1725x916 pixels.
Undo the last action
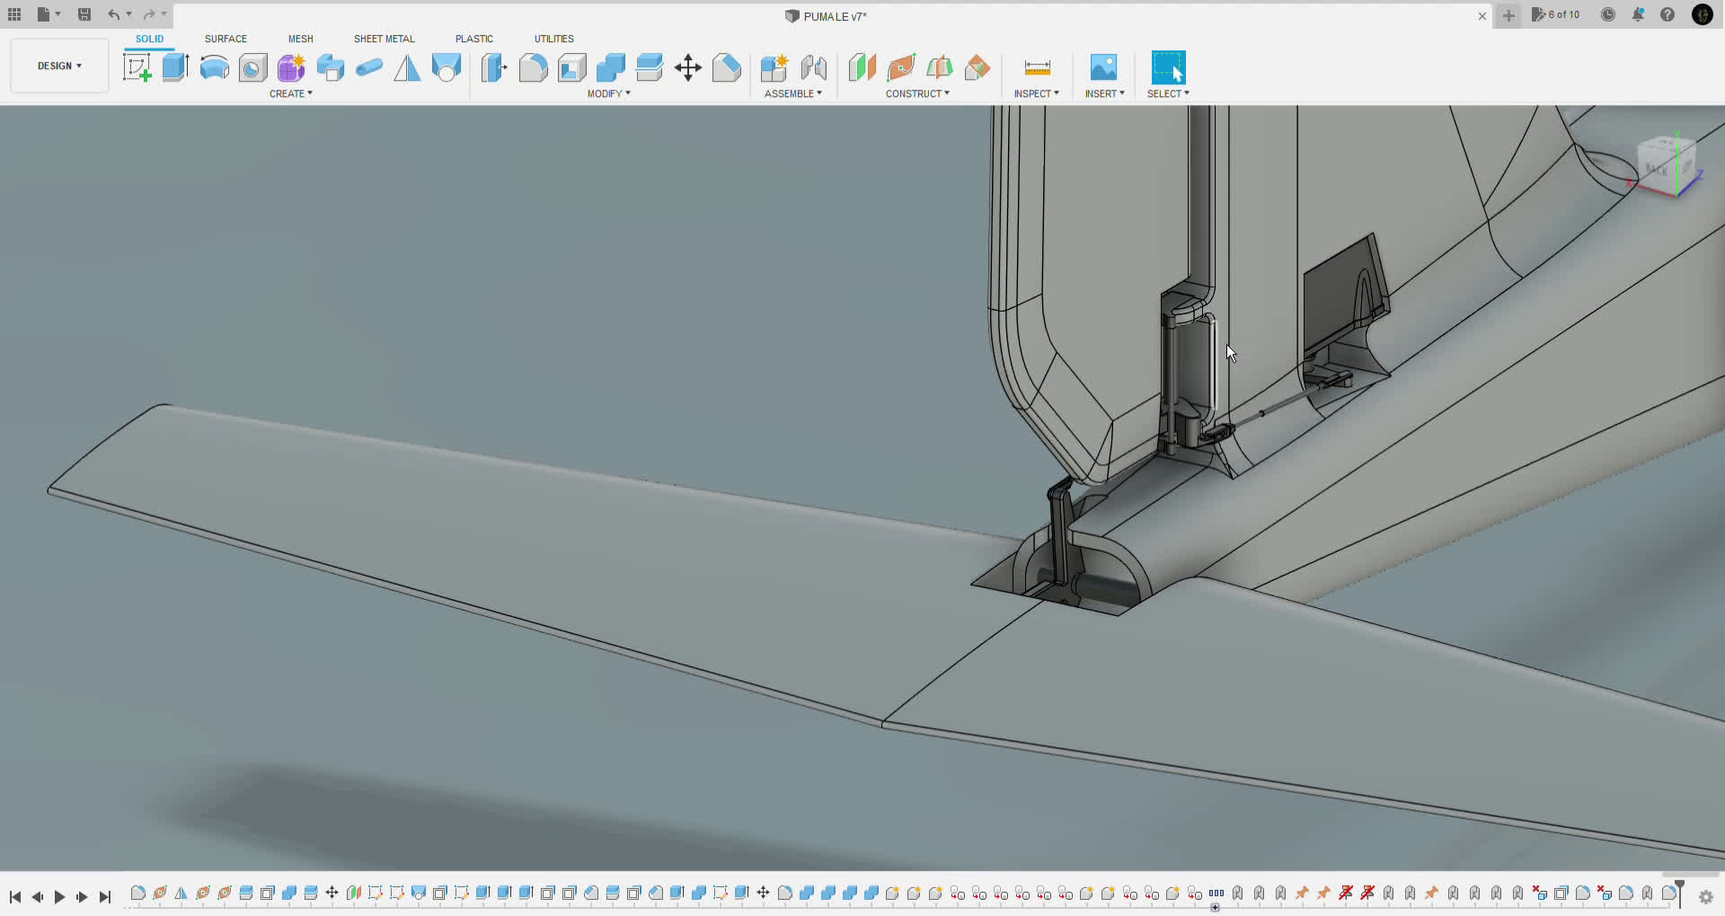(x=115, y=14)
